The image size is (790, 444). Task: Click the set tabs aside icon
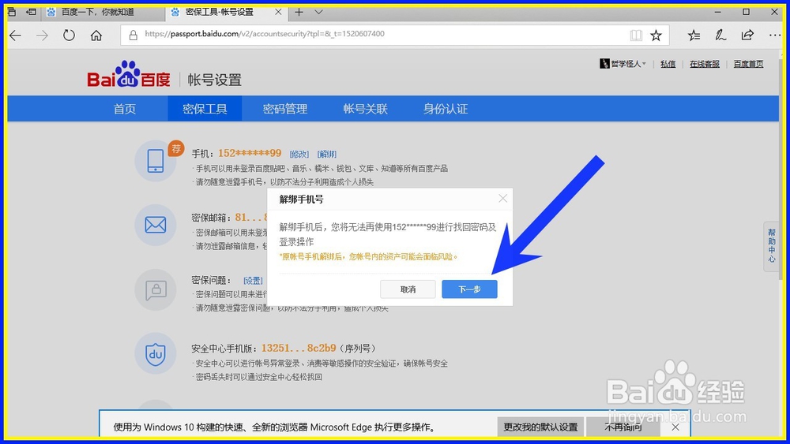pyautogui.click(x=32, y=12)
